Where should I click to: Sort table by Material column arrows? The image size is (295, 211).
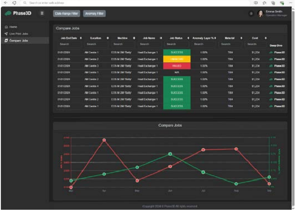[x=242, y=38]
